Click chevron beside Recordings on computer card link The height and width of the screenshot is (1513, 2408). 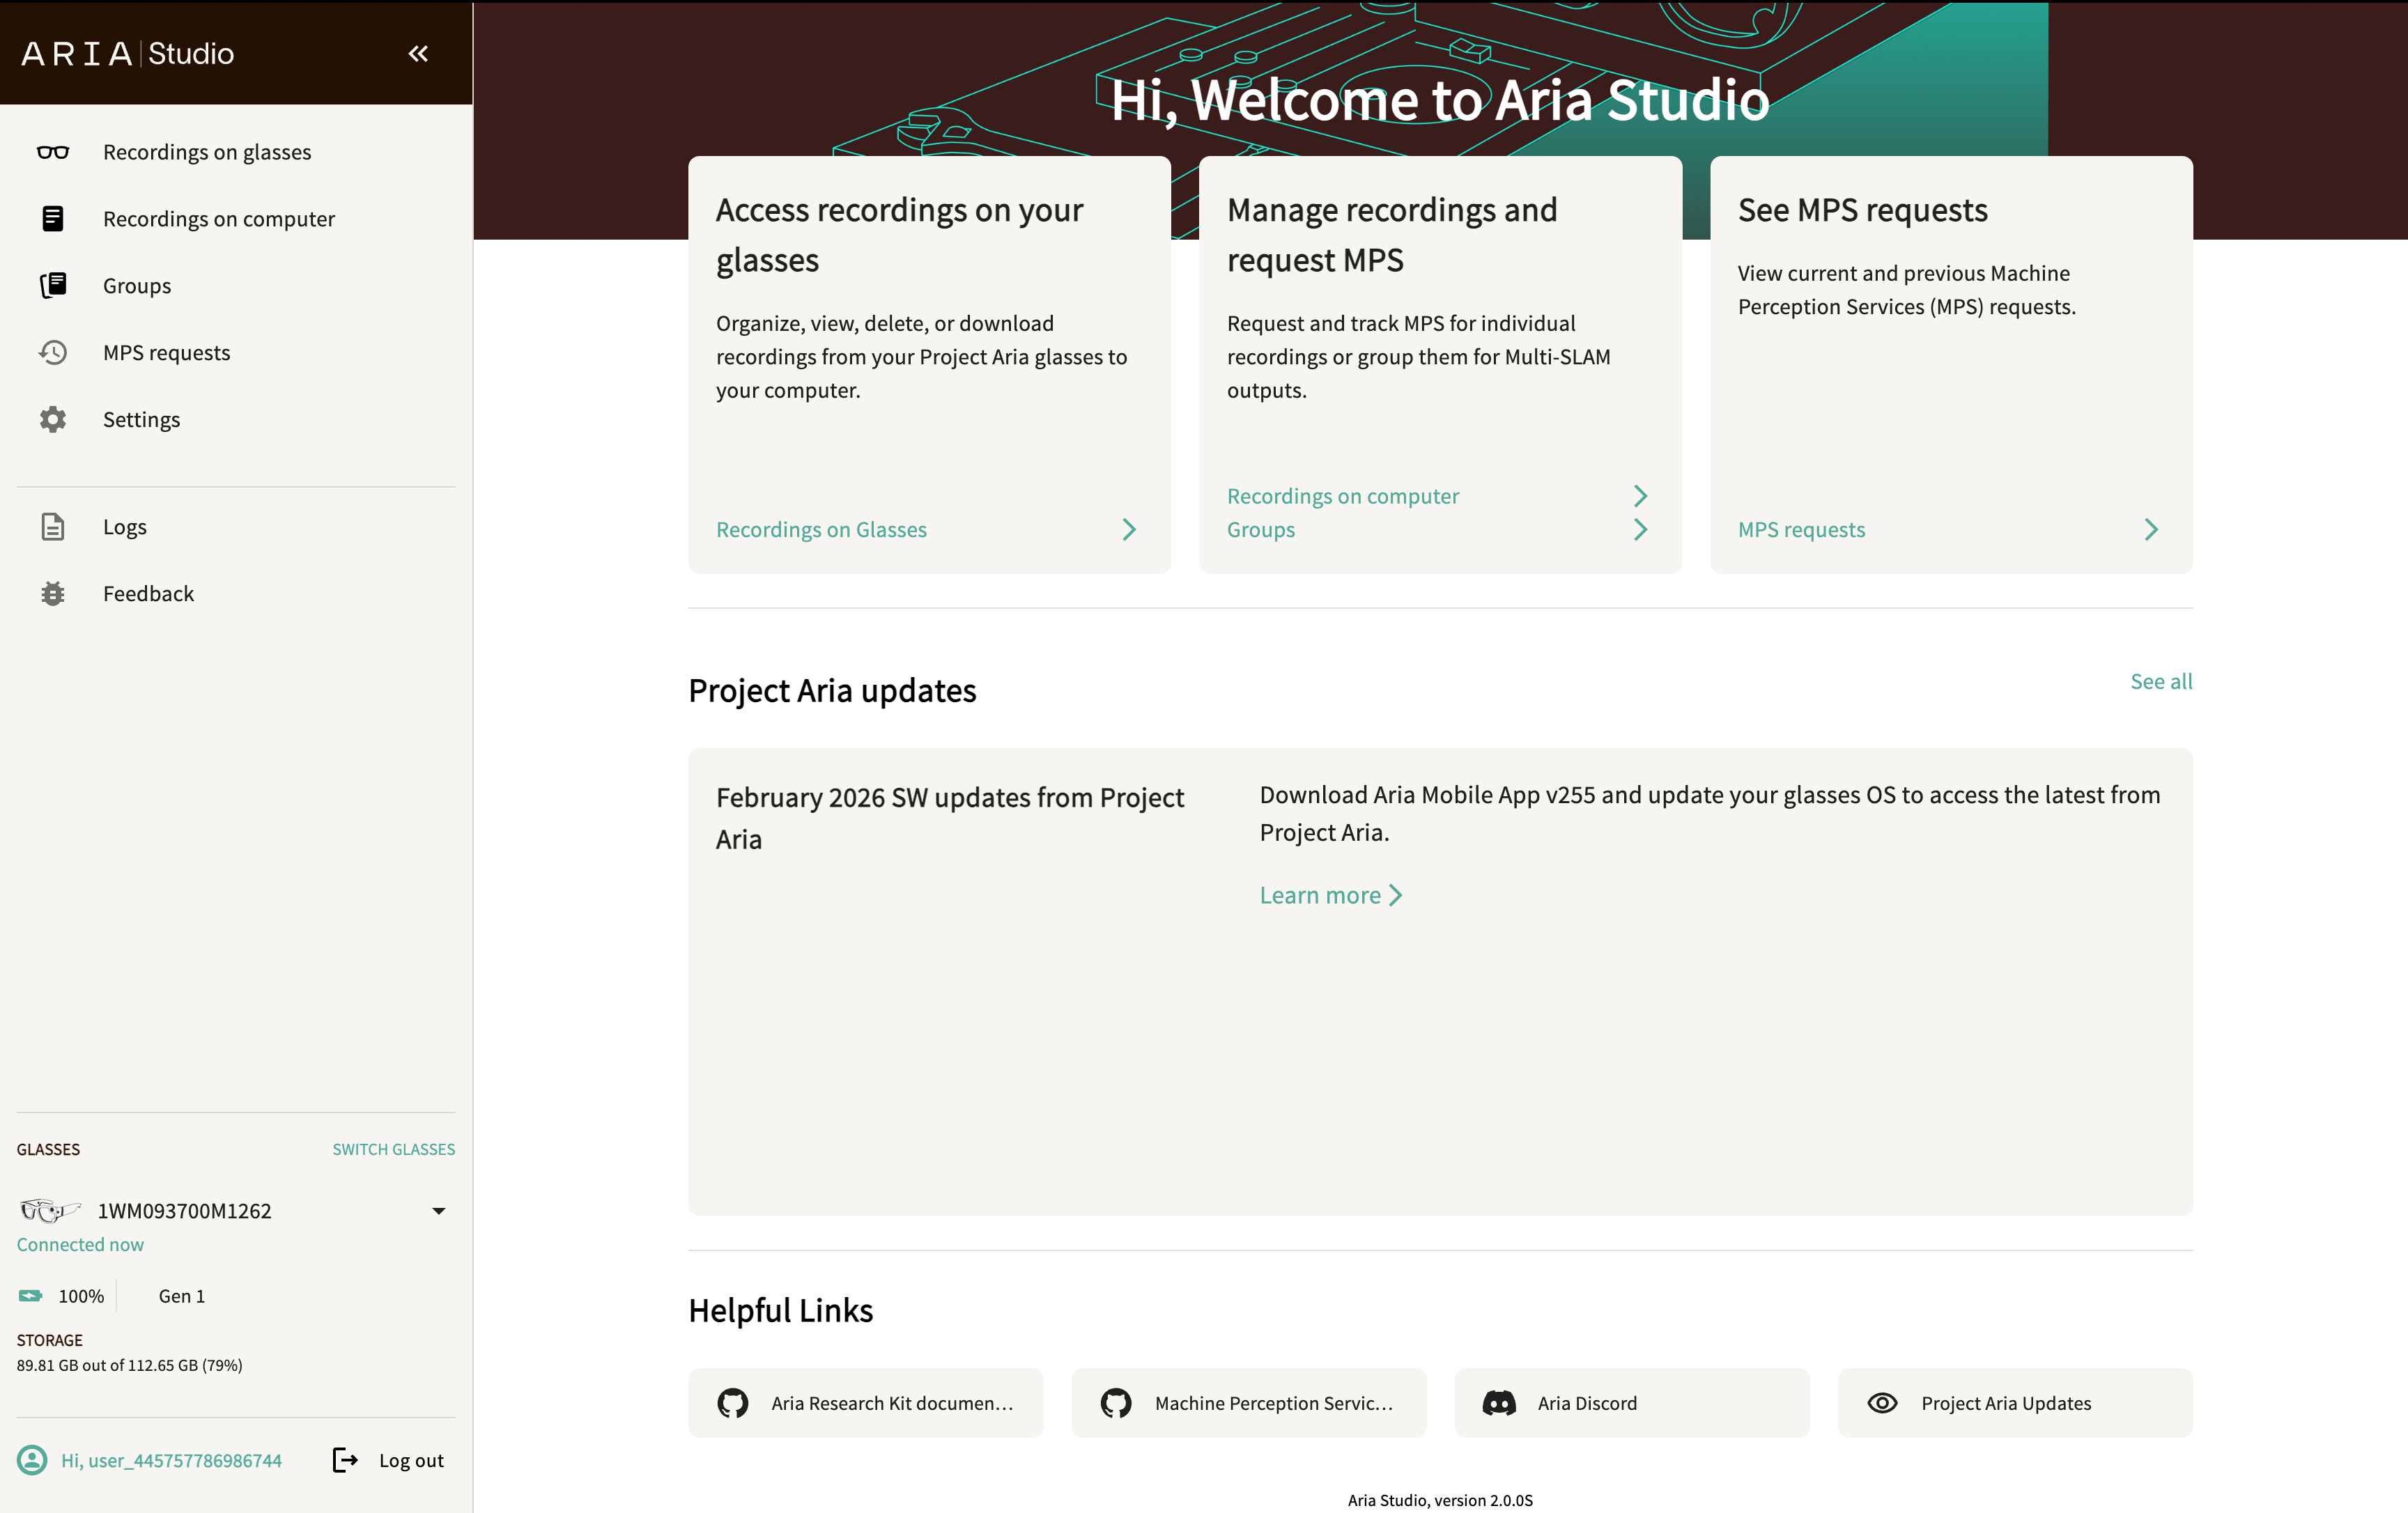1640,496
